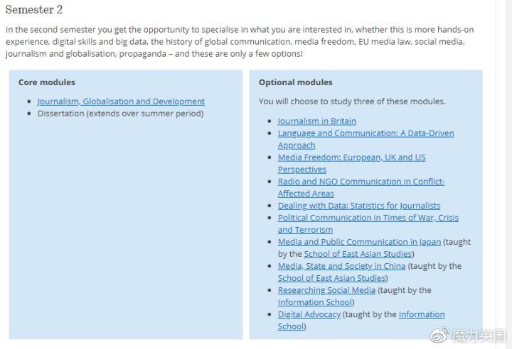Visit School of East Asian Studies under China module
This screenshot has width=512, height=349.
pyautogui.click(x=332, y=278)
